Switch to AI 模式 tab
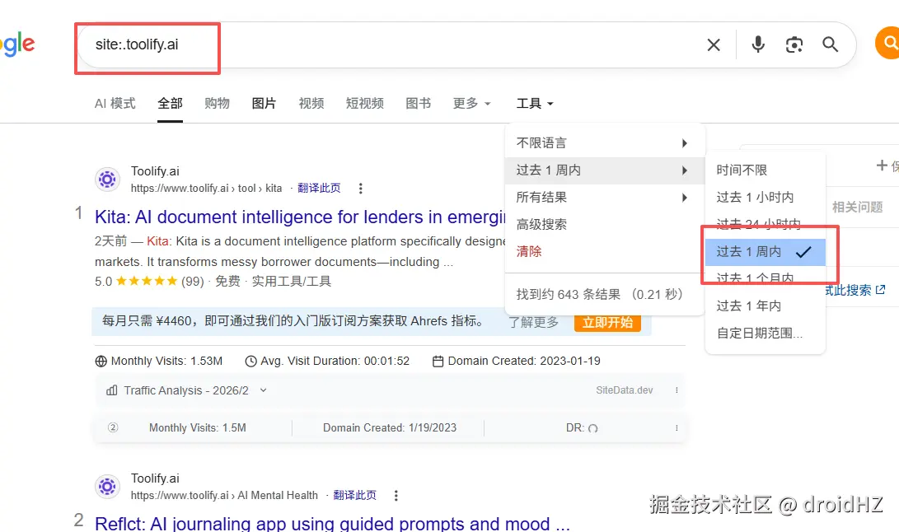 point(115,103)
